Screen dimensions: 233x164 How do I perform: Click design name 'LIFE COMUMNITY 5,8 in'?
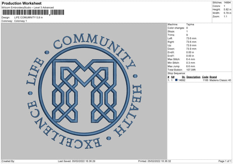click(x=28, y=17)
